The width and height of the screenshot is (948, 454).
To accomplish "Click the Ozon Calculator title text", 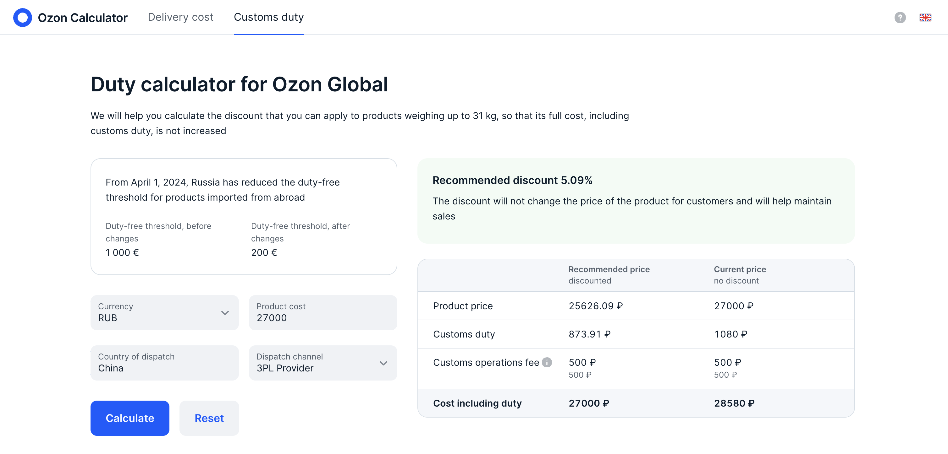I will pyautogui.click(x=82, y=18).
